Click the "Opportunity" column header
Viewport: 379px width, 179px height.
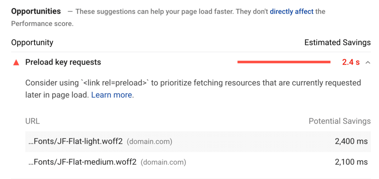pos(32,42)
